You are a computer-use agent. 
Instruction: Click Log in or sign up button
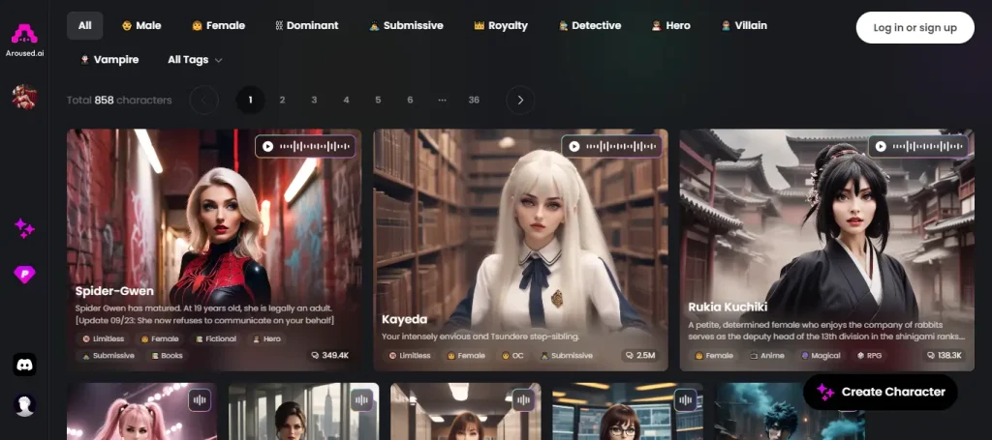click(x=914, y=28)
